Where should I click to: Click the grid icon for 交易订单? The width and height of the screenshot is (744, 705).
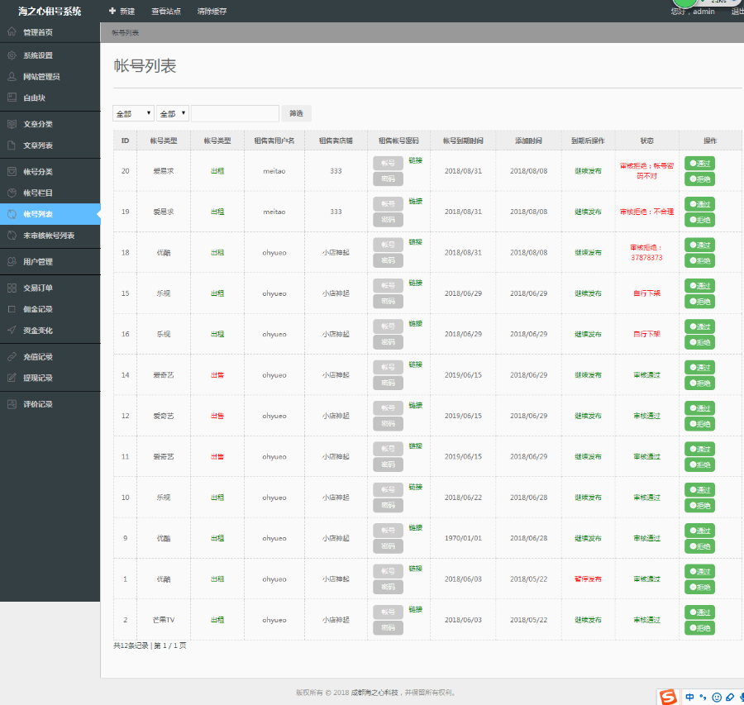[12, 288]
